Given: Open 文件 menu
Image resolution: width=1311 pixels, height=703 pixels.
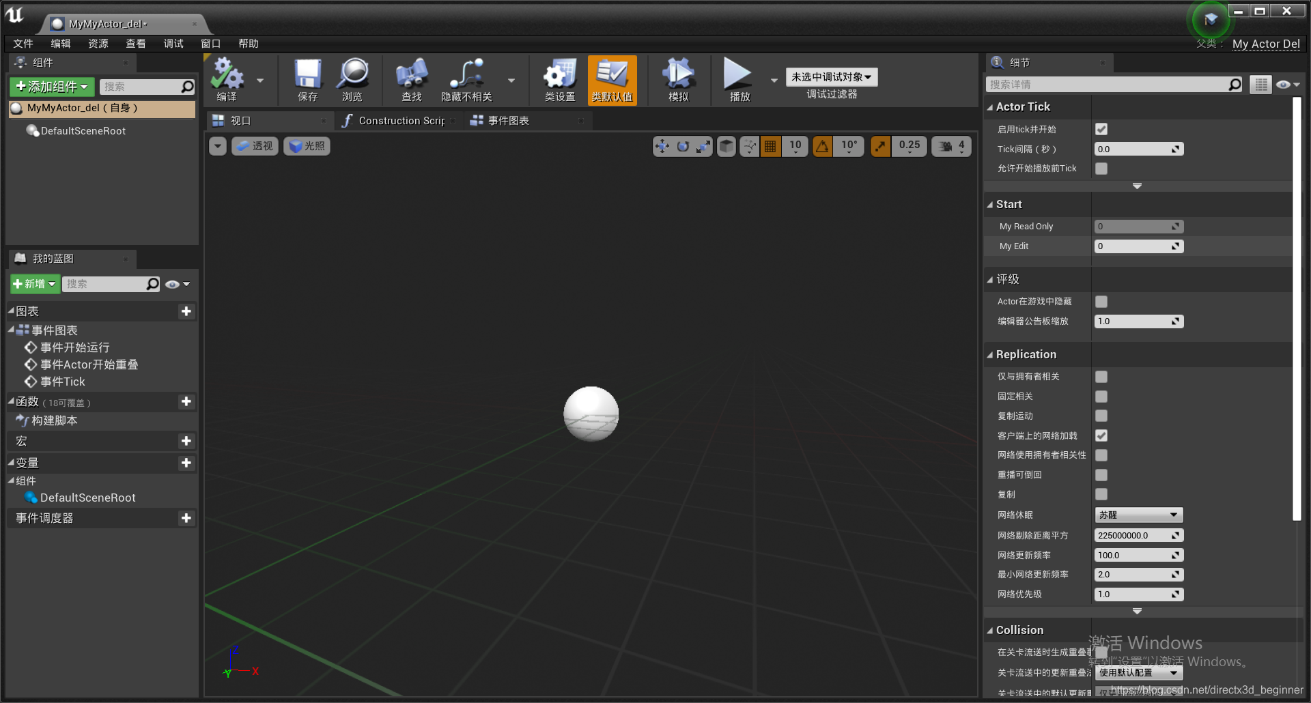Looking at the screenshot, I should 23,44.
